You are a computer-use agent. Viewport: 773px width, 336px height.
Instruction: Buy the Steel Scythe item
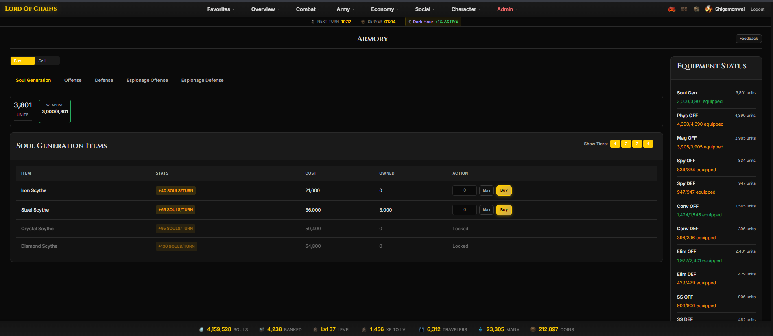coord(504,210)
